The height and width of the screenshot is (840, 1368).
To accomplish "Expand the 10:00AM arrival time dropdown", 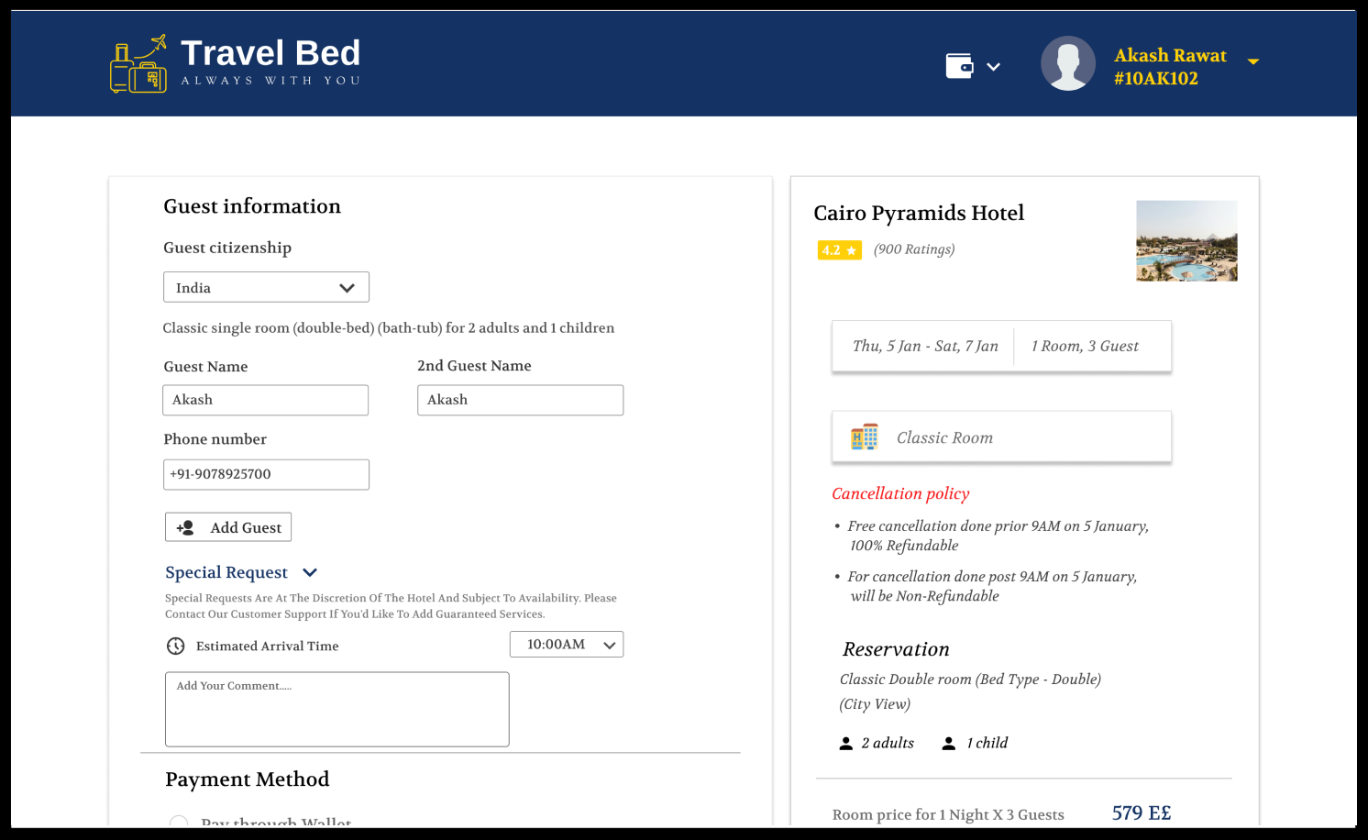I will [566, 645].
